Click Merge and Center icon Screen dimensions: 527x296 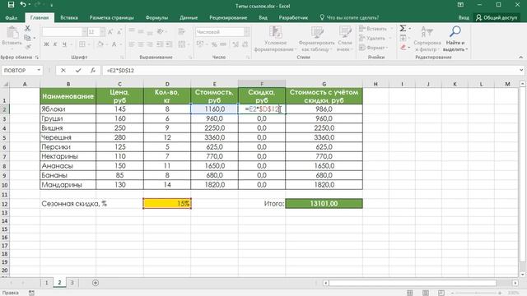coord(181,44)
